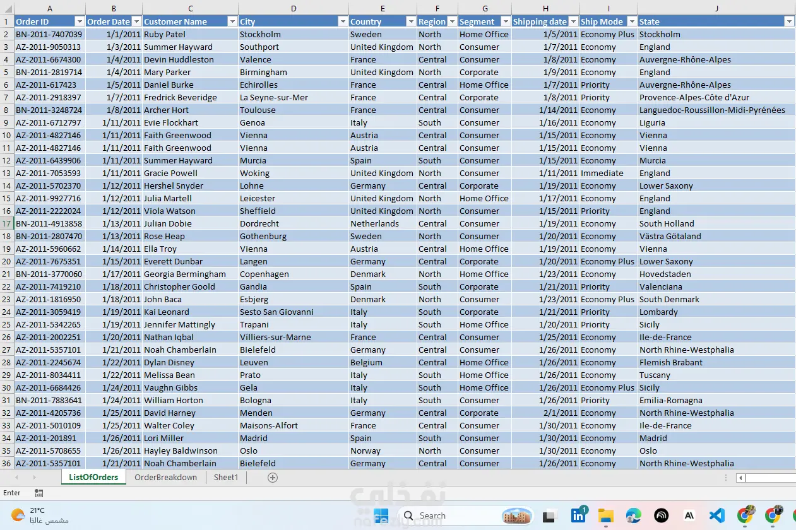Select the Order ID AZ-2011-201891 cell

click(50, 438)
